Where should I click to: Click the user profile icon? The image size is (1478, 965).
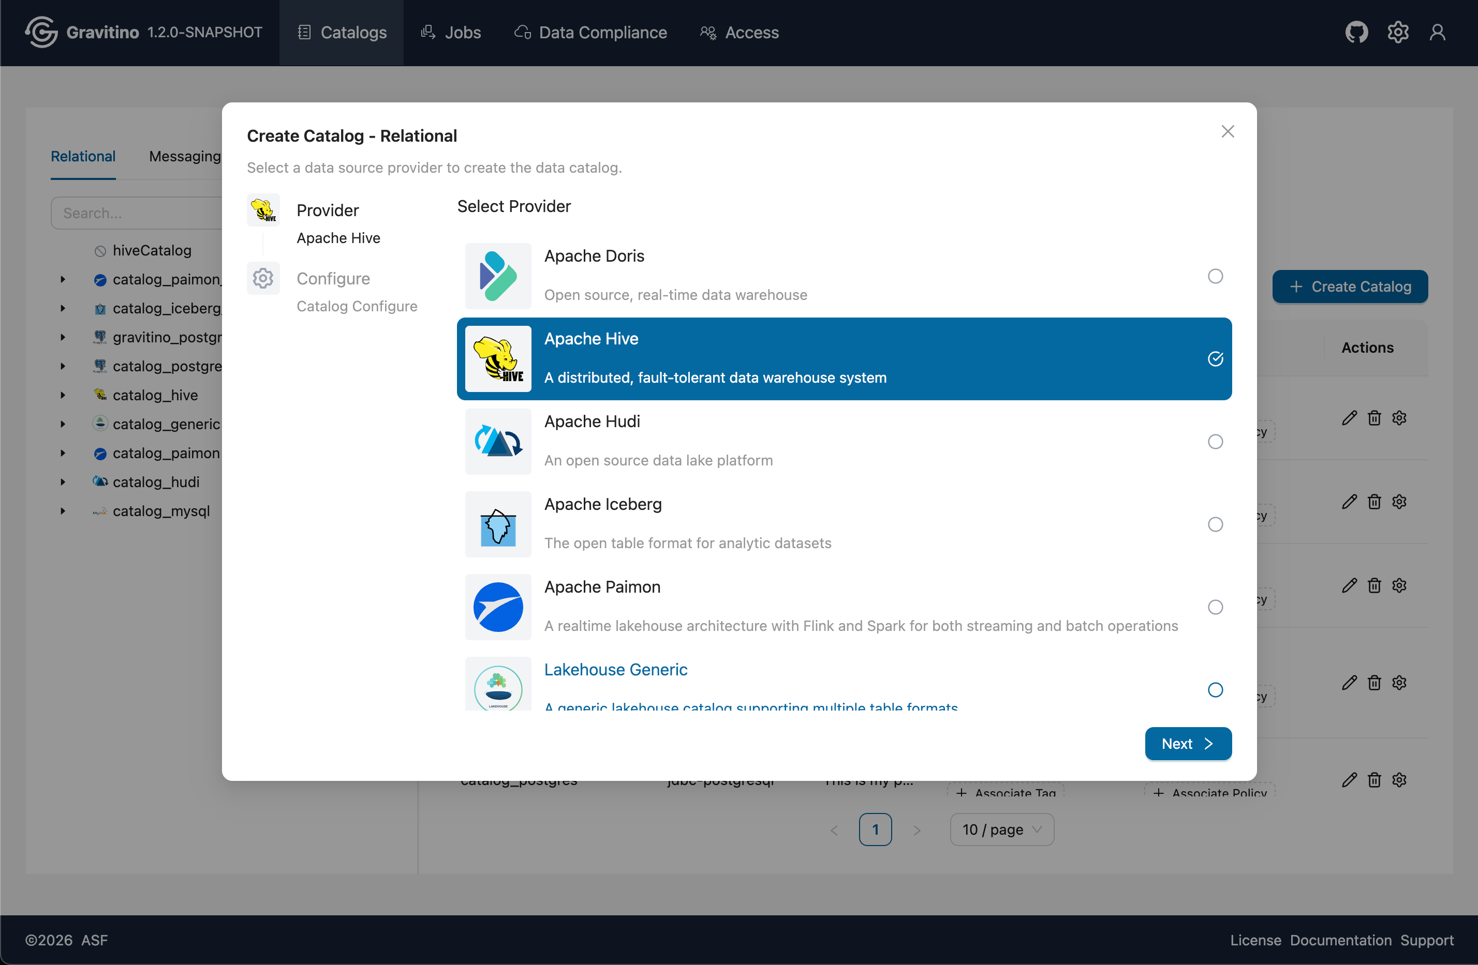tap(1437, 32)
